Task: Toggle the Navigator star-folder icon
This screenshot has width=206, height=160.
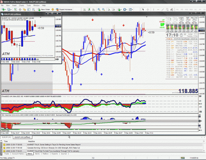Action: [x=24, y=10]
